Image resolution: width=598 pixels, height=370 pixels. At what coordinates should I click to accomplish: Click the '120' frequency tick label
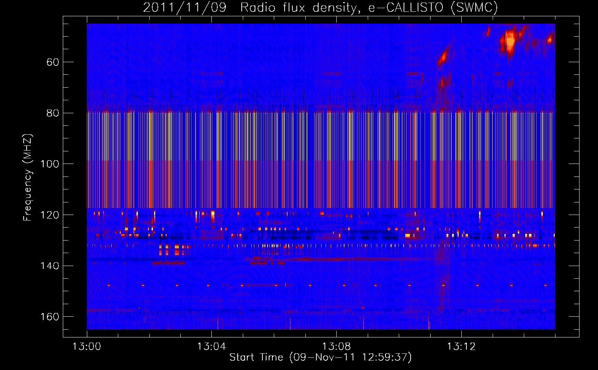[50, 215]
